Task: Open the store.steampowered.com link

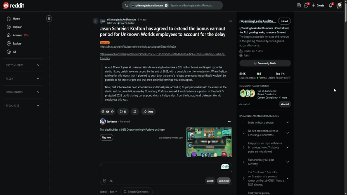Action: pos(171,138)
